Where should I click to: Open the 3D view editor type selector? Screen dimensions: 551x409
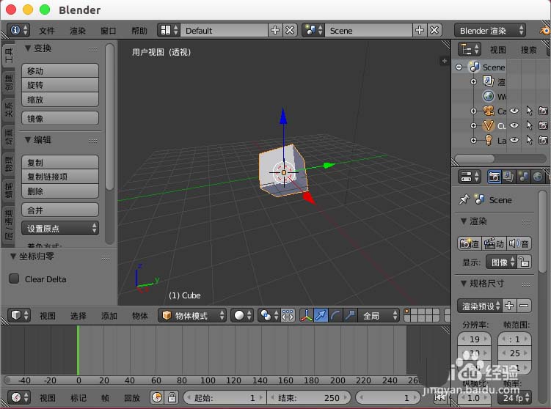19,315
